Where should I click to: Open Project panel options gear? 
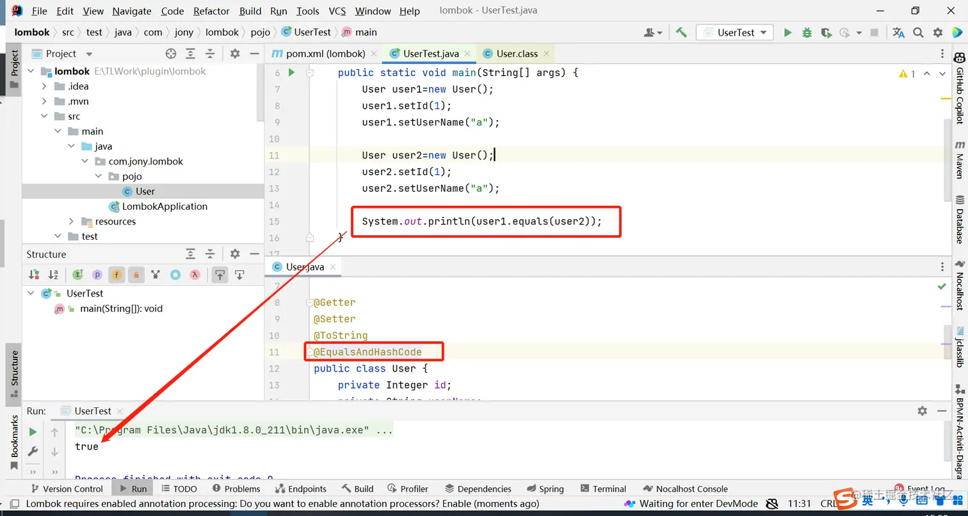pos(235,54)
